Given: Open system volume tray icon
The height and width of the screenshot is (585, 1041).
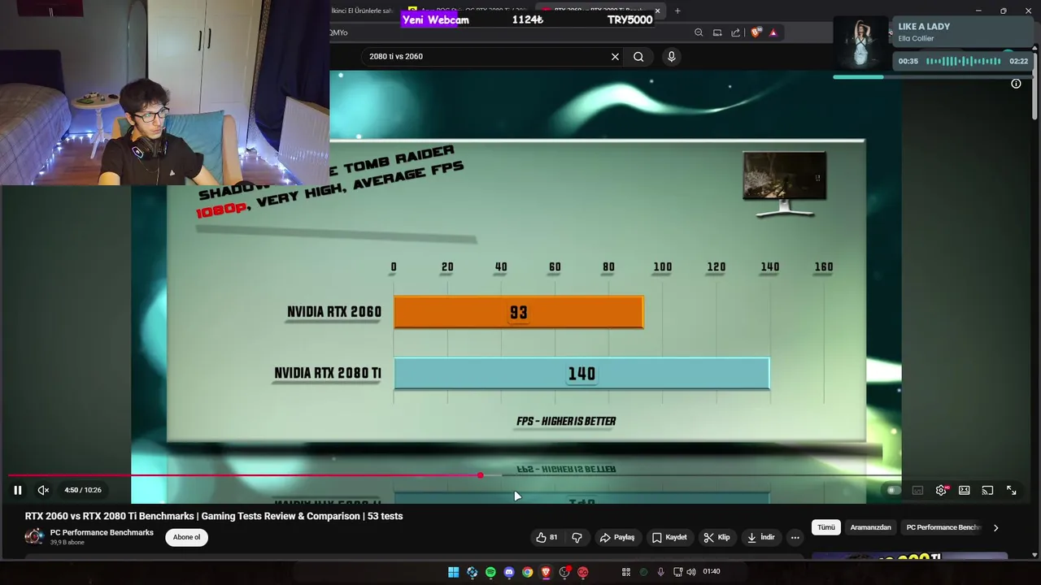Looking at the screenshot, I should (691, 572).
